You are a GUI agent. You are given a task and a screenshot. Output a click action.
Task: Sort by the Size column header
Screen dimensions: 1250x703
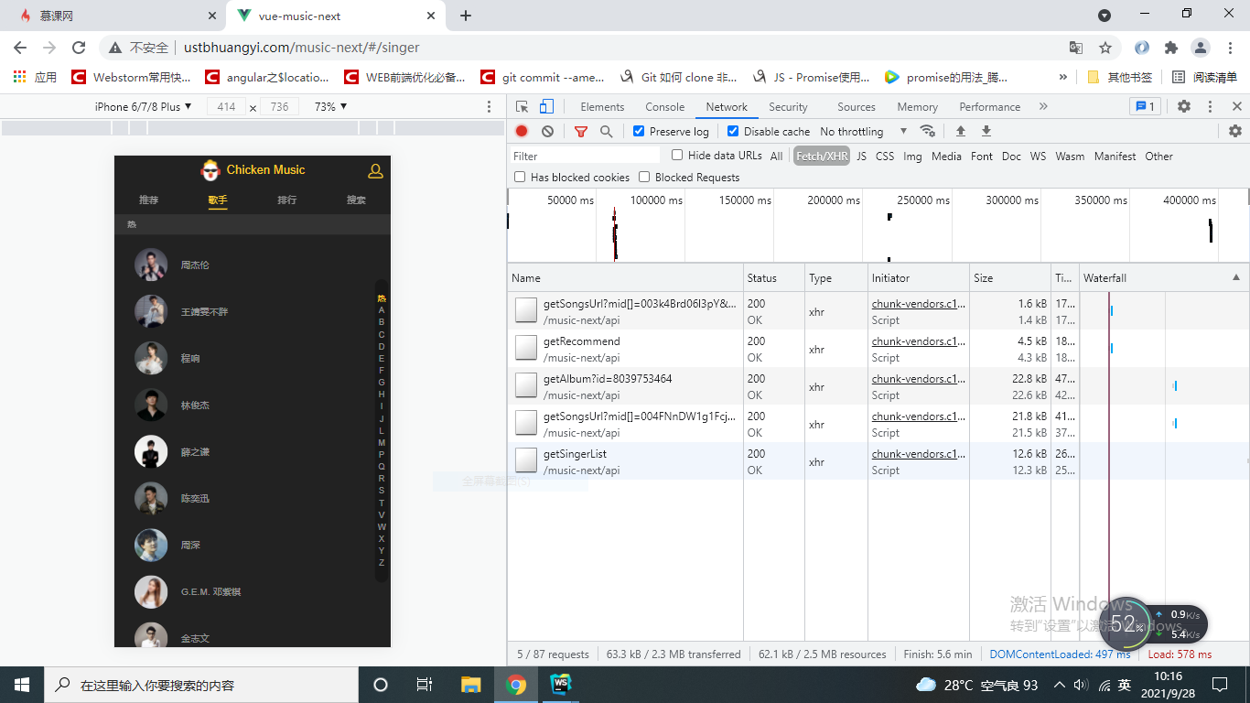(1010, 277)
